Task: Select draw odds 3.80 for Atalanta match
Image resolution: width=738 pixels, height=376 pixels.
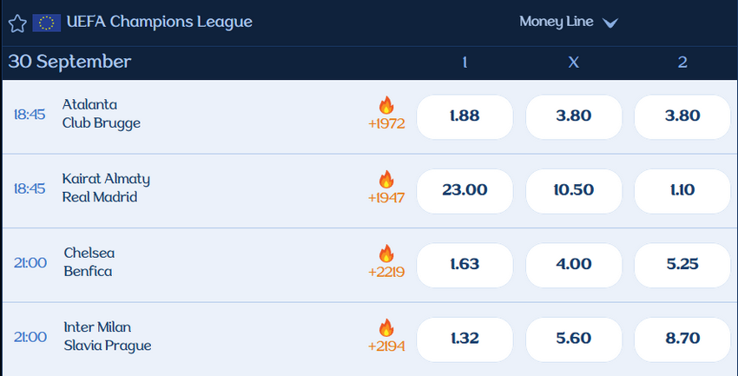Action: coord(573,116)
